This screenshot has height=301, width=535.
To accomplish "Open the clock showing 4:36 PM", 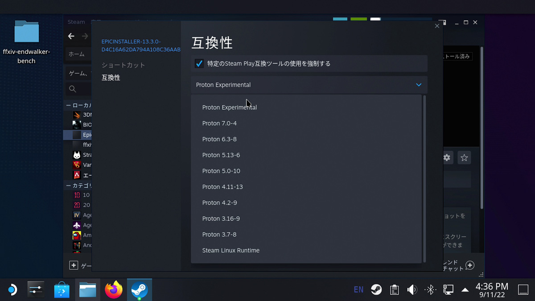I will tap(492, 290).
